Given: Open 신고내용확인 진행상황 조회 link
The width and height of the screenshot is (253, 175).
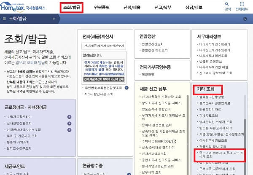Looking at the screenshot, I should (161, 97).
